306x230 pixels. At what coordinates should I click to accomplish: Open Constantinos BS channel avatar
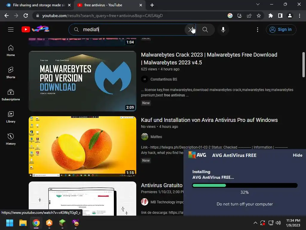(x=145, y=79)
